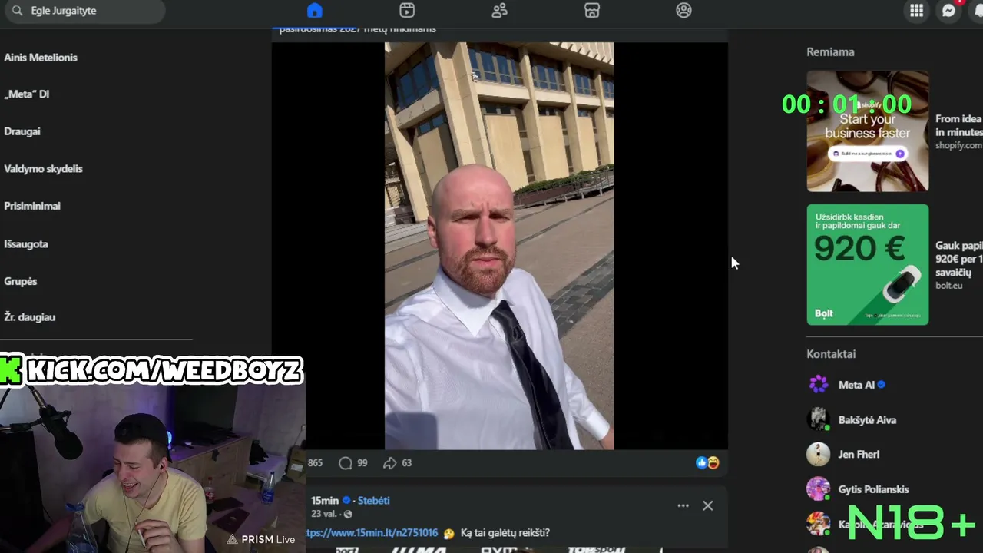Click the comment icon showing 99
The height and width of the screenshot is (553, 983).
346,463
